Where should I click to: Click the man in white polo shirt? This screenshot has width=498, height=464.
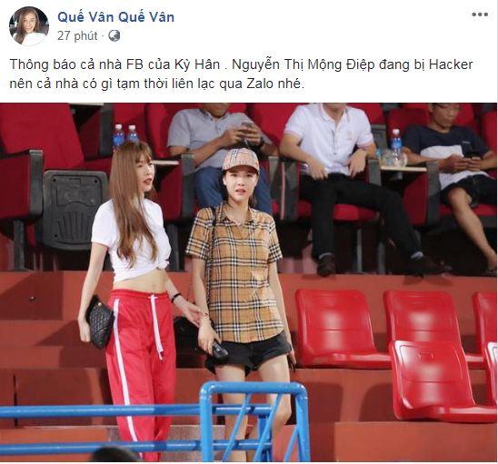(346, 187)
